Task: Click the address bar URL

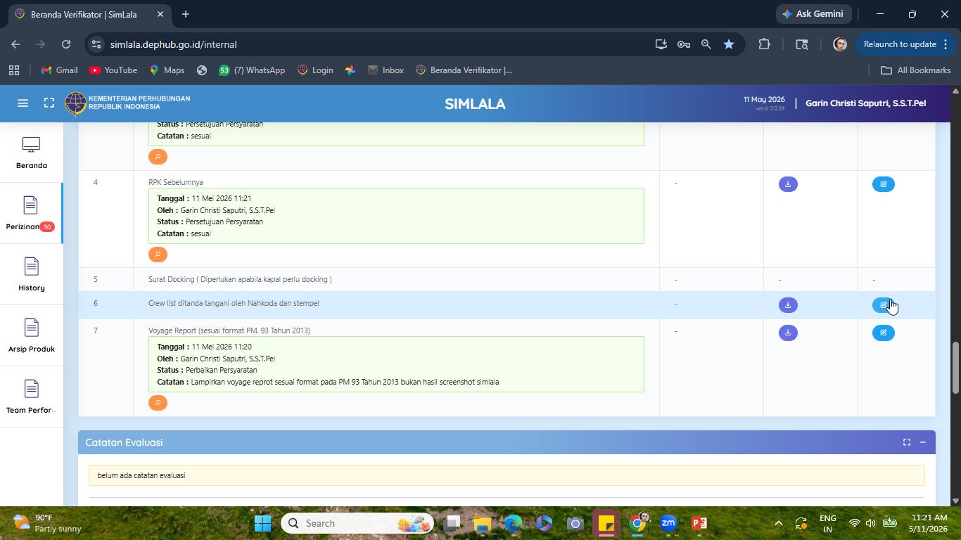Action: coord(173,44)
